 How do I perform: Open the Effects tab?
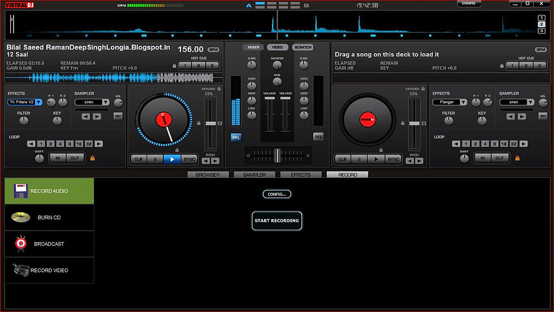point(301,174)
